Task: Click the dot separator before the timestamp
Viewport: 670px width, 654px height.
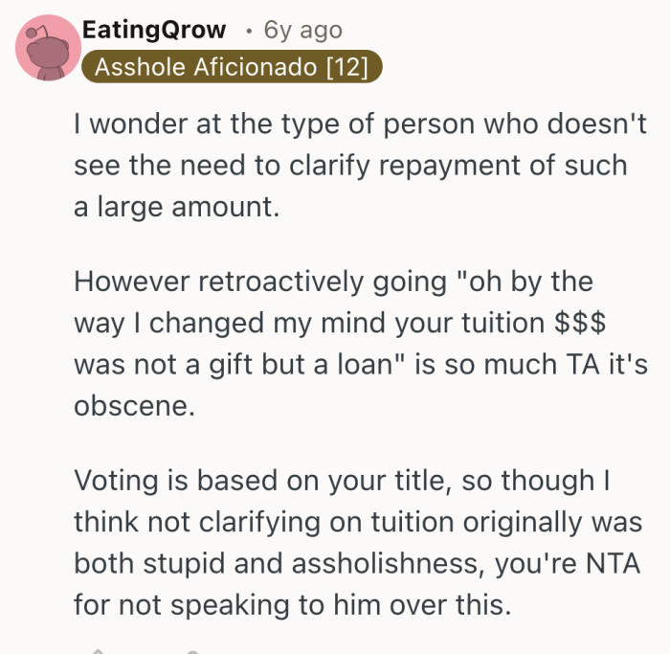Action: click(249, 31)
